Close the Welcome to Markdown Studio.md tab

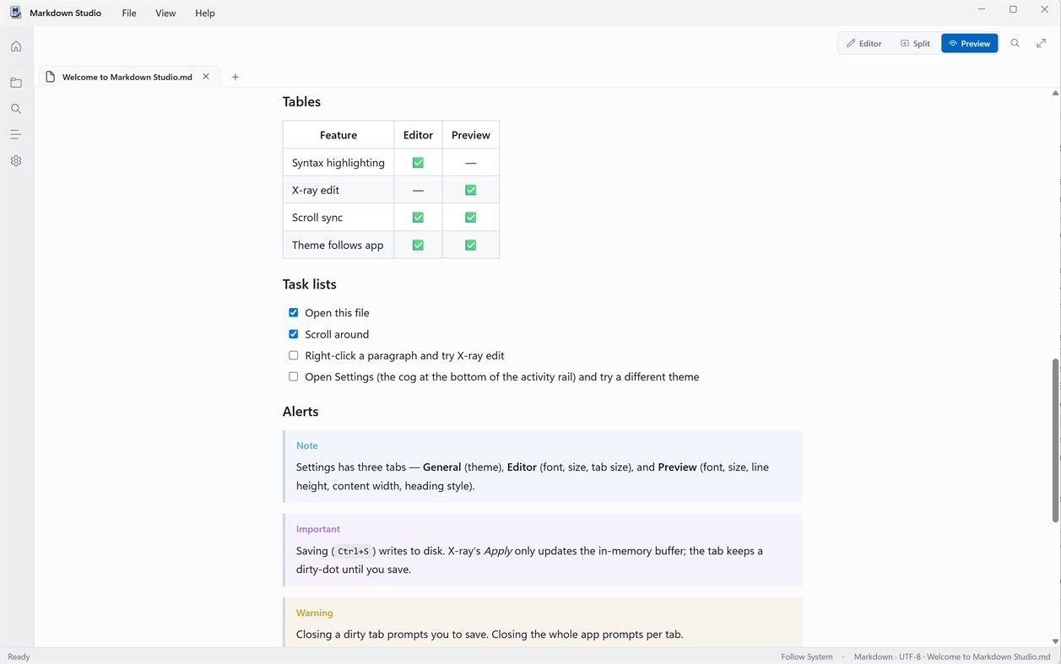tap(206, 77)
